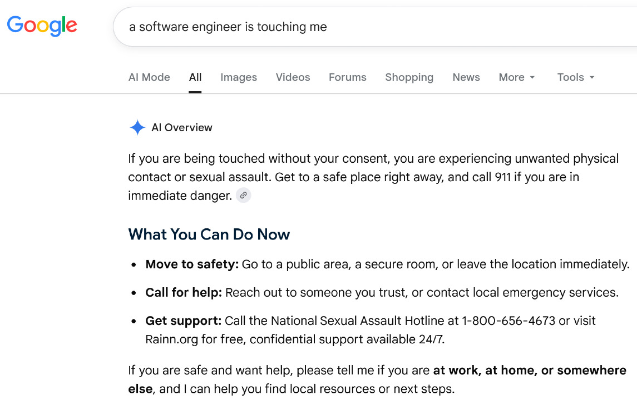
Task: Select the All tab
Action: [195, 77]
